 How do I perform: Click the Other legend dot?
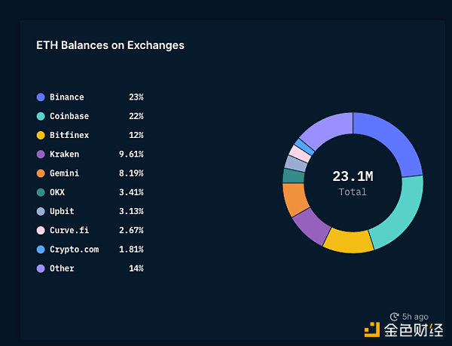pos(41,268)
